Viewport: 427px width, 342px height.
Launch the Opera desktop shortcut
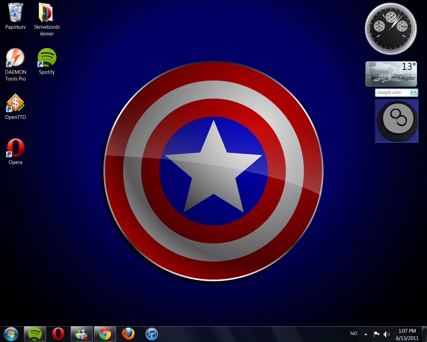(x=15, y=151)
